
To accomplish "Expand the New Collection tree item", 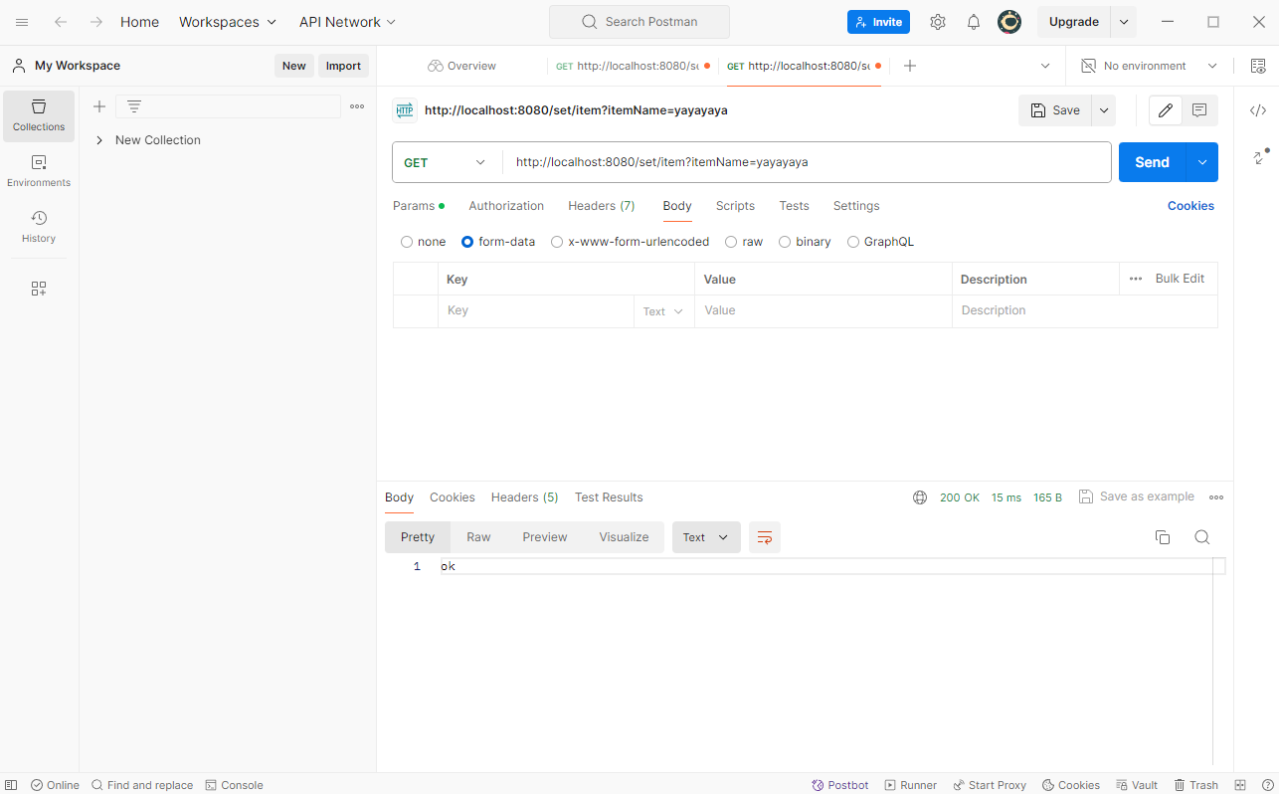I will click(99, 140).
